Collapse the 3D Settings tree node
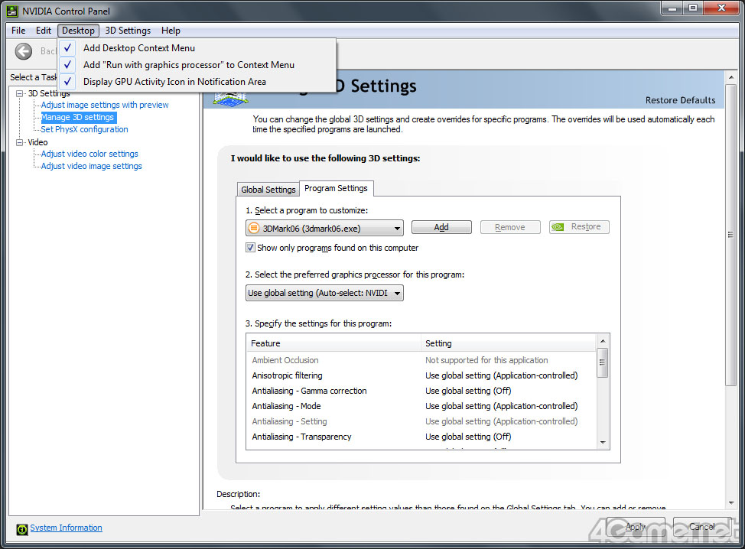 pyautogui.click(x=19, y=93)
